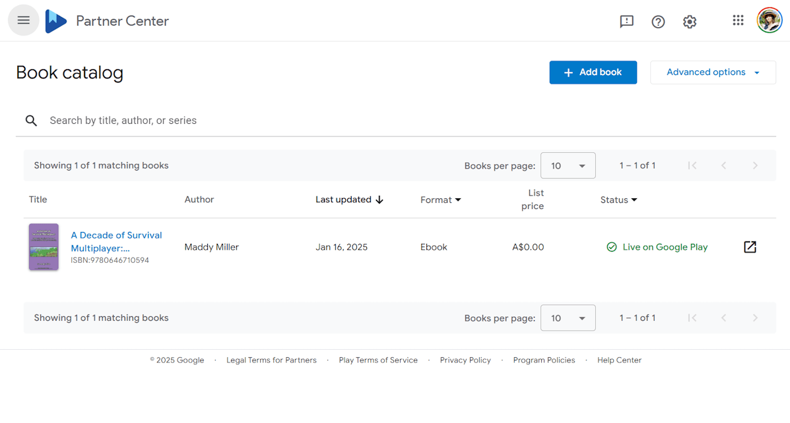Viewport: 790px width, 423px height.
Task: Send feedback using the feedback icon
Action: pos(626,22)
